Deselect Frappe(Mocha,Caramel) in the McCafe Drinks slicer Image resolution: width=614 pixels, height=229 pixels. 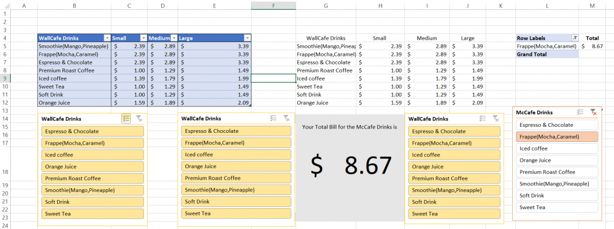[557, 137]
